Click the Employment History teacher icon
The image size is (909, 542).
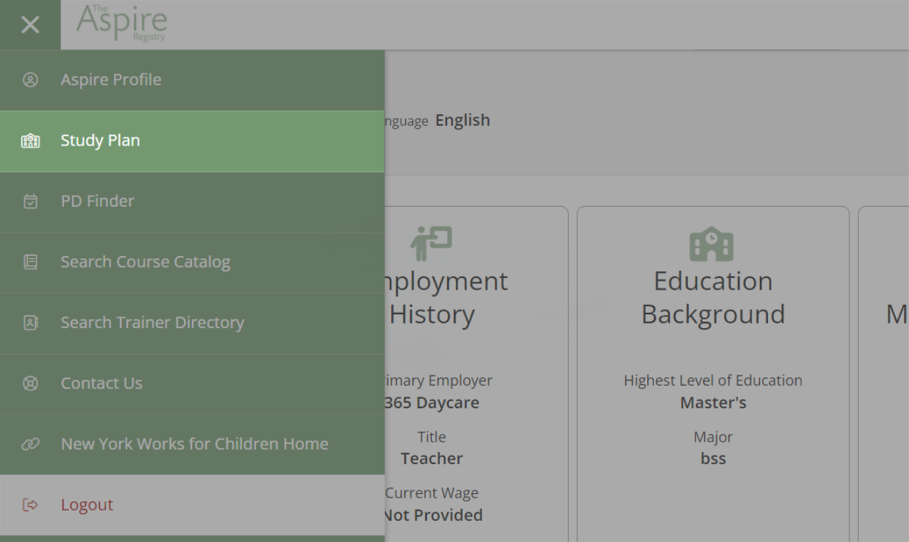431,243
